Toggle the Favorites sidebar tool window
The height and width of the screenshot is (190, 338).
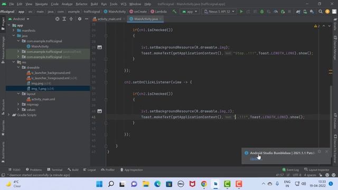3,128
